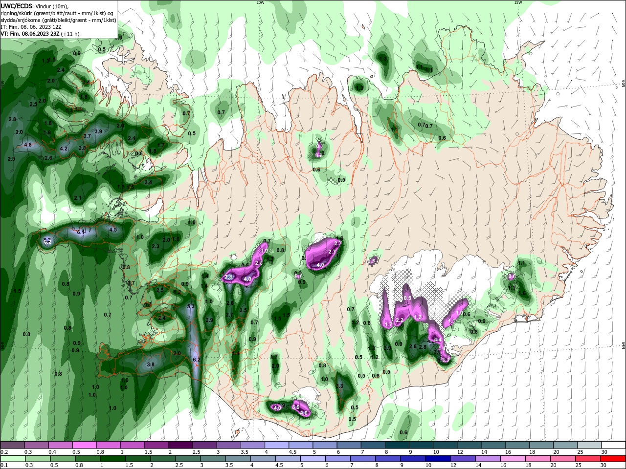Viewport: 626px width, 469px height.
Task: Click upper legend dark purple swatch between 2 and 2.5
Action: coord(181,445)
